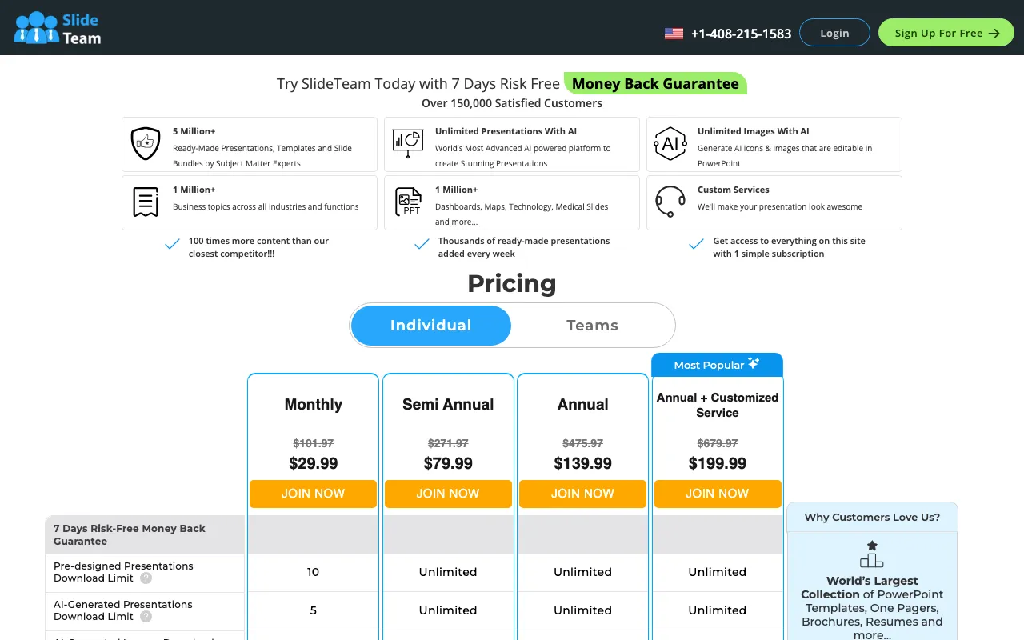This screenshot has height=640, width=1024.
Task: Click the Money Back Guarantee highlight
Action: (655, 83)
